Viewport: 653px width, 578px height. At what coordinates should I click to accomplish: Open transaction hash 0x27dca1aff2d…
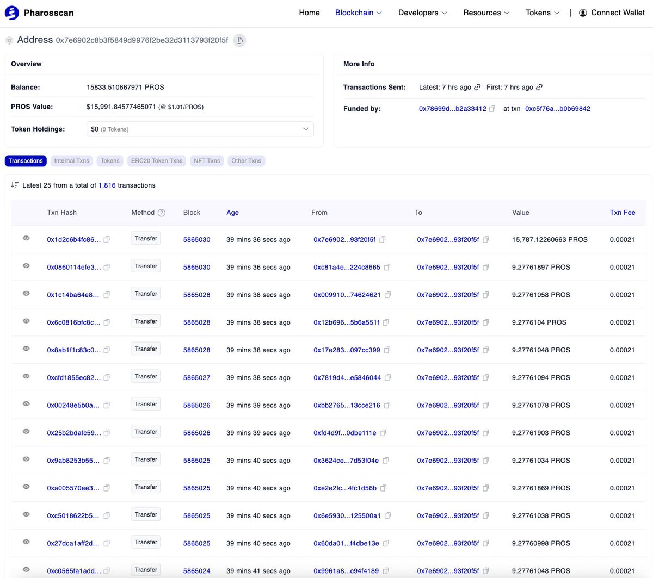pyautogui.click(x=73, y=543)
